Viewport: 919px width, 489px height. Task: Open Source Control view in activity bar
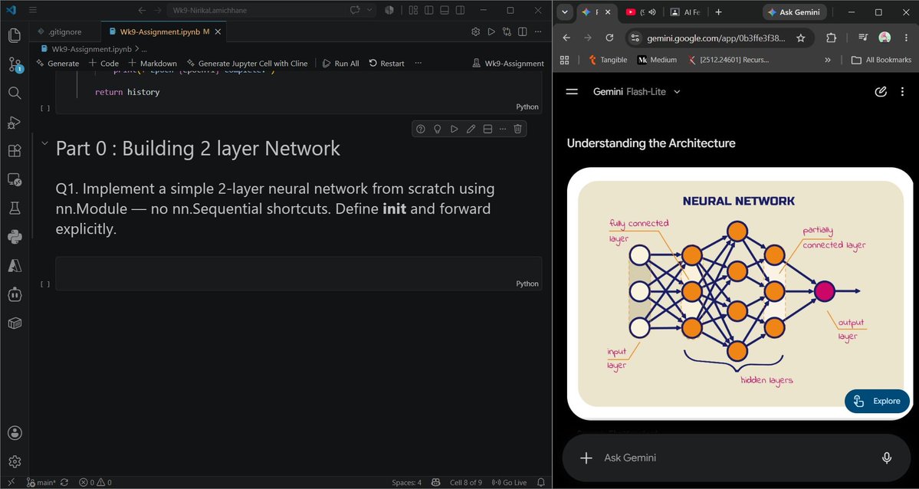15,64
